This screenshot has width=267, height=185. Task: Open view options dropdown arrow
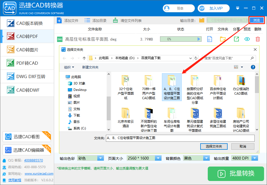242,67
